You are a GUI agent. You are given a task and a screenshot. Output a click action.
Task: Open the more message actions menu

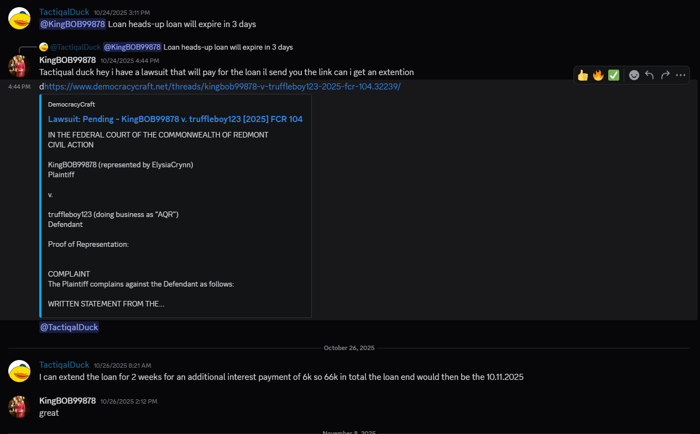click(x=680, y=75)
